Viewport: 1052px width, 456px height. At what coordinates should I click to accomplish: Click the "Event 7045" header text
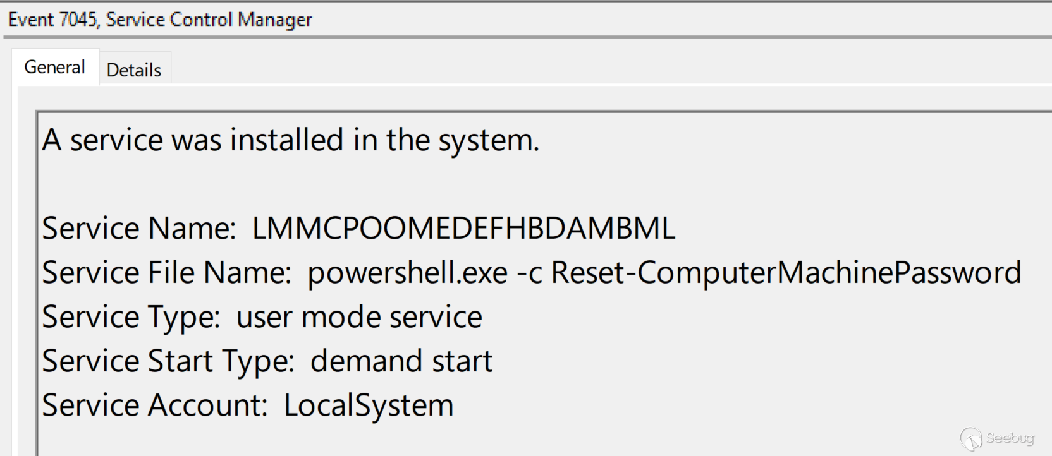[52, 20]
